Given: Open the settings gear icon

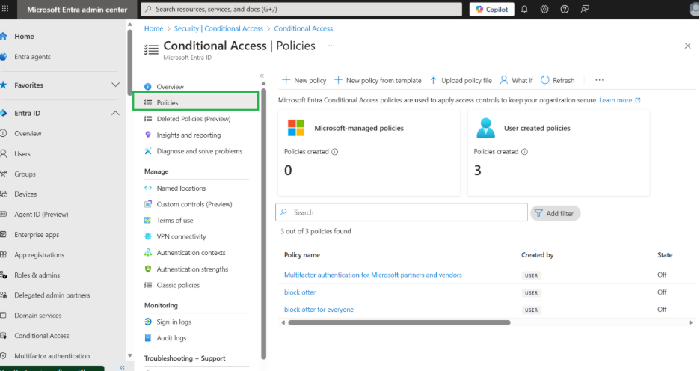Looking at the screenshot, I should pos(544,10).
